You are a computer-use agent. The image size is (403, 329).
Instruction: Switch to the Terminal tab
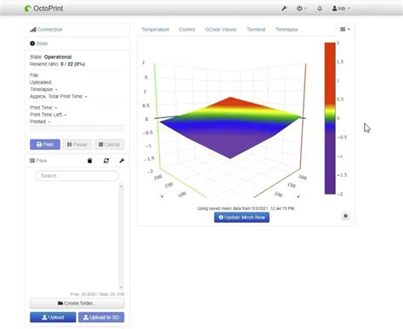click(x=256, y=30)
